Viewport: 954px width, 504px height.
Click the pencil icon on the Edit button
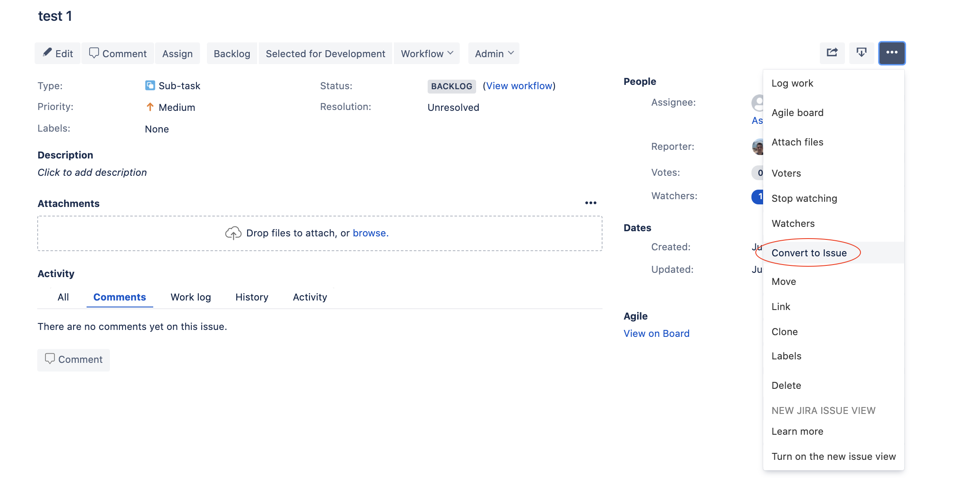click(48, 53)
